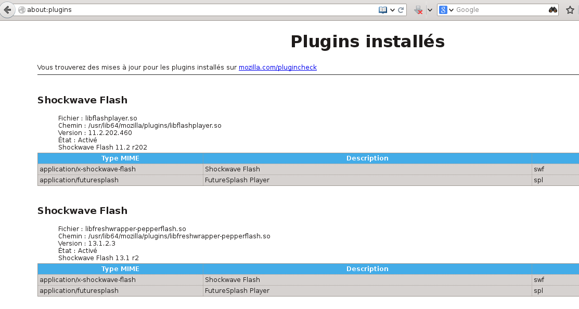Open the dropdown arrow next to downloads icon
The image size is (579, 309).
pyautogui.click(x=430, y=10)
